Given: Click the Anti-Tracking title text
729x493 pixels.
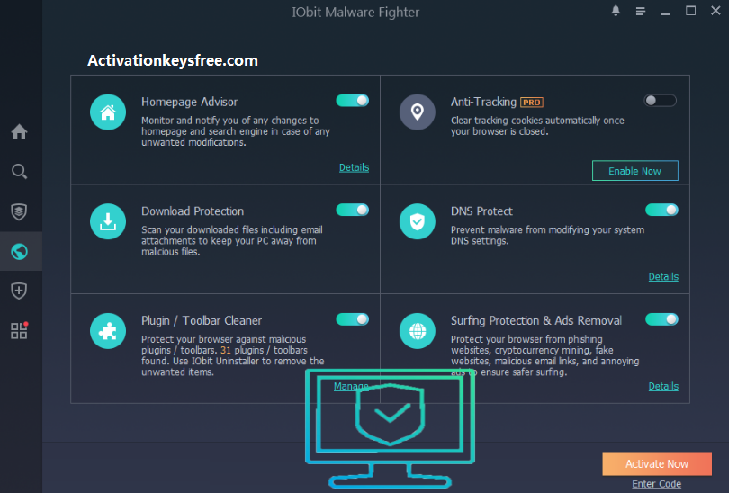Looking at the screenshot, I should pyautogui.click(x=483, y=103).
